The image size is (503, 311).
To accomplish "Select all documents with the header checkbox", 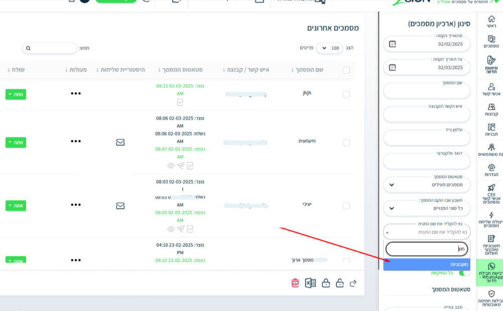I will point(346,70).
